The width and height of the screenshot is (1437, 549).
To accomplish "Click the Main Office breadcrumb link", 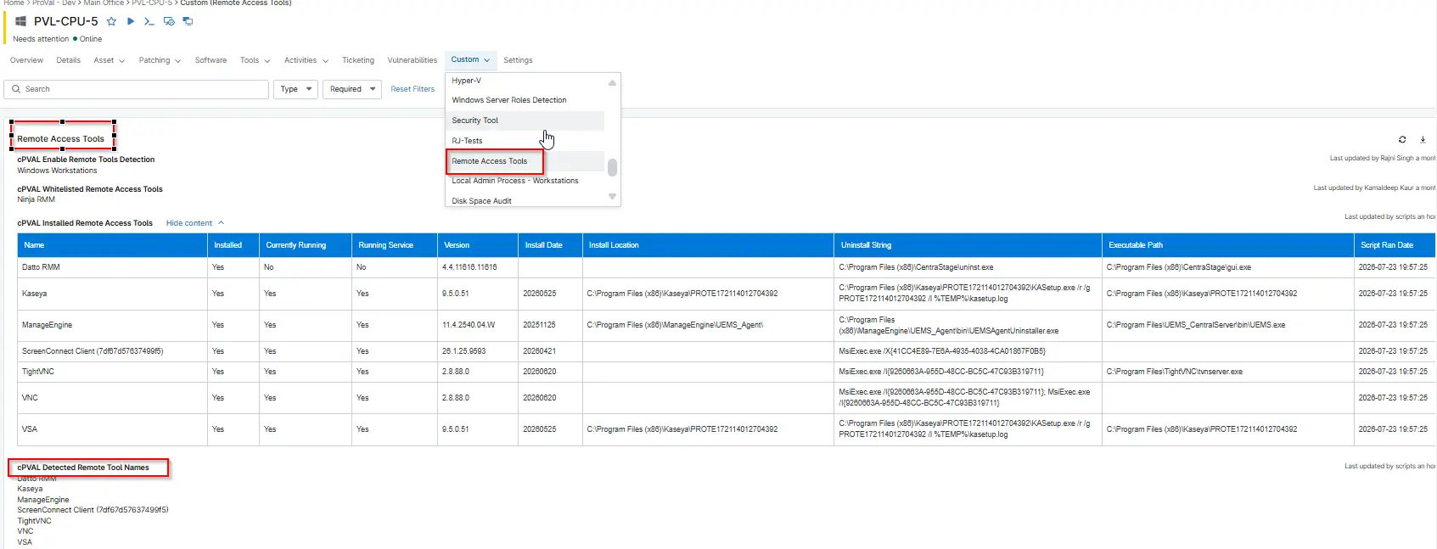I will [x=104, y=3].
